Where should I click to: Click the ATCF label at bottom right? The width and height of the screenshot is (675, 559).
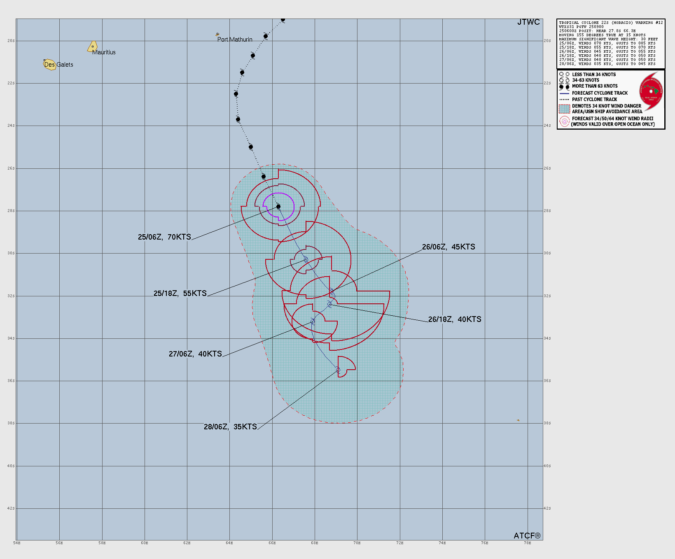[526, 536]
